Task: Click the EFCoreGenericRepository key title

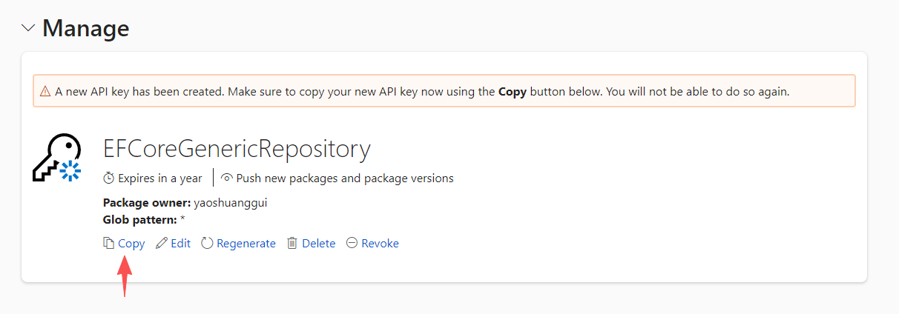Action: [x=236, y=149]
